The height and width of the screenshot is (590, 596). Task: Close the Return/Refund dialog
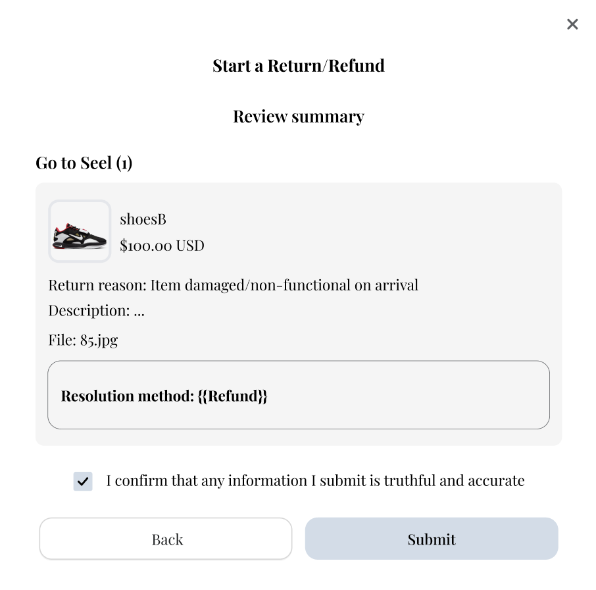(x=572, y=24)
